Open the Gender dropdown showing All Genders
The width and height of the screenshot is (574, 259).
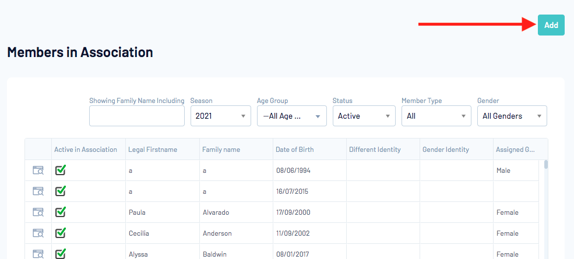pos(512,116)
